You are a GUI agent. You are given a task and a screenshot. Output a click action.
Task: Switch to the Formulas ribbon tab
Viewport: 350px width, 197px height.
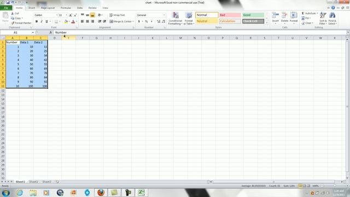(x=66, y=8)
